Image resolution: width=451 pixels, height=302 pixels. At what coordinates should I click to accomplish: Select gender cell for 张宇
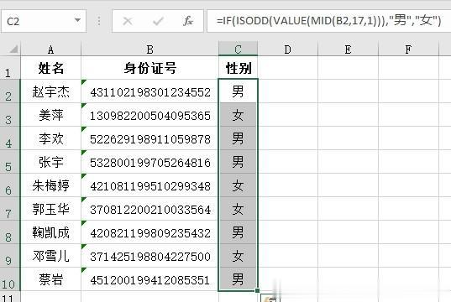pos(239,163)
